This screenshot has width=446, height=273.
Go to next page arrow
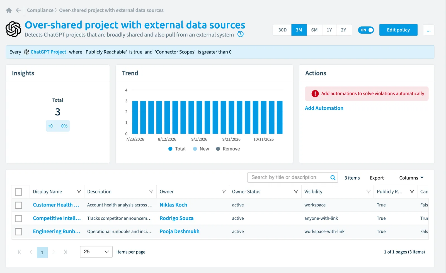pos(54,252)
